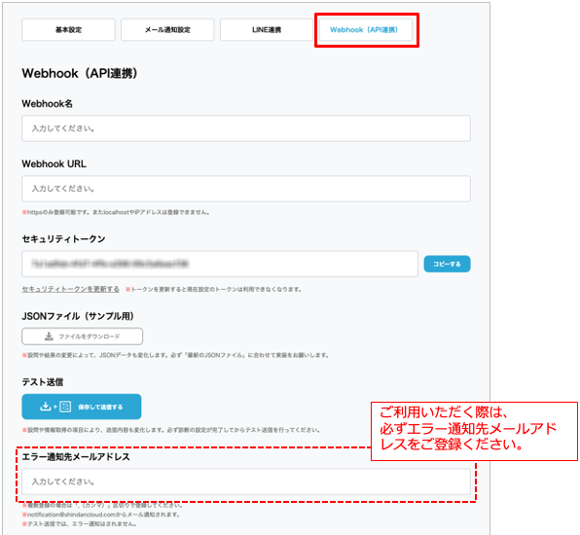This screenshot has width=580, height=535.
Task: Click the ファイルをダウンロード button label
Action: [90, 337]
